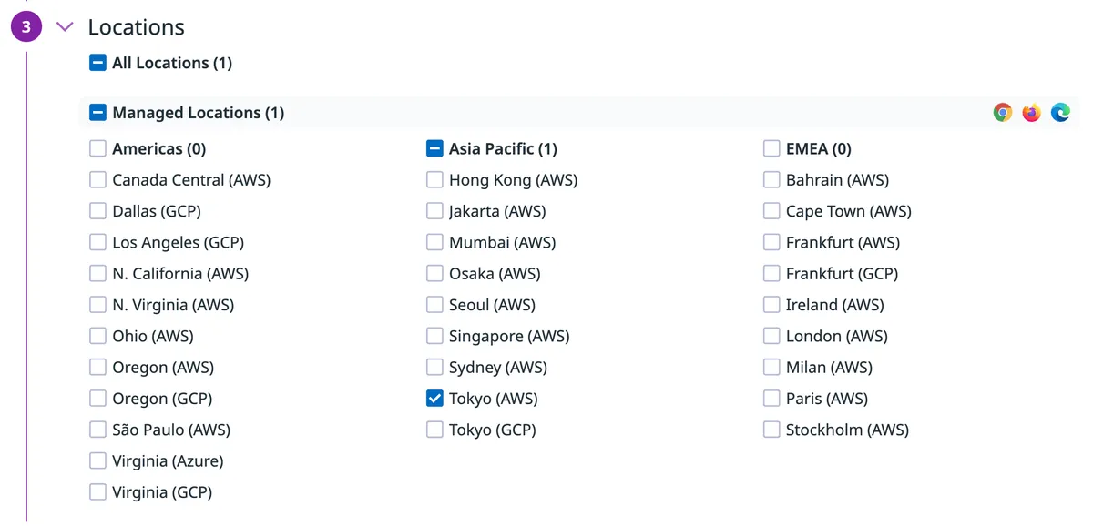This screenshot has width=1093, height=526.
Task: Click the Locations section heading
Action: pyautogui.click(x=136, y=27)
